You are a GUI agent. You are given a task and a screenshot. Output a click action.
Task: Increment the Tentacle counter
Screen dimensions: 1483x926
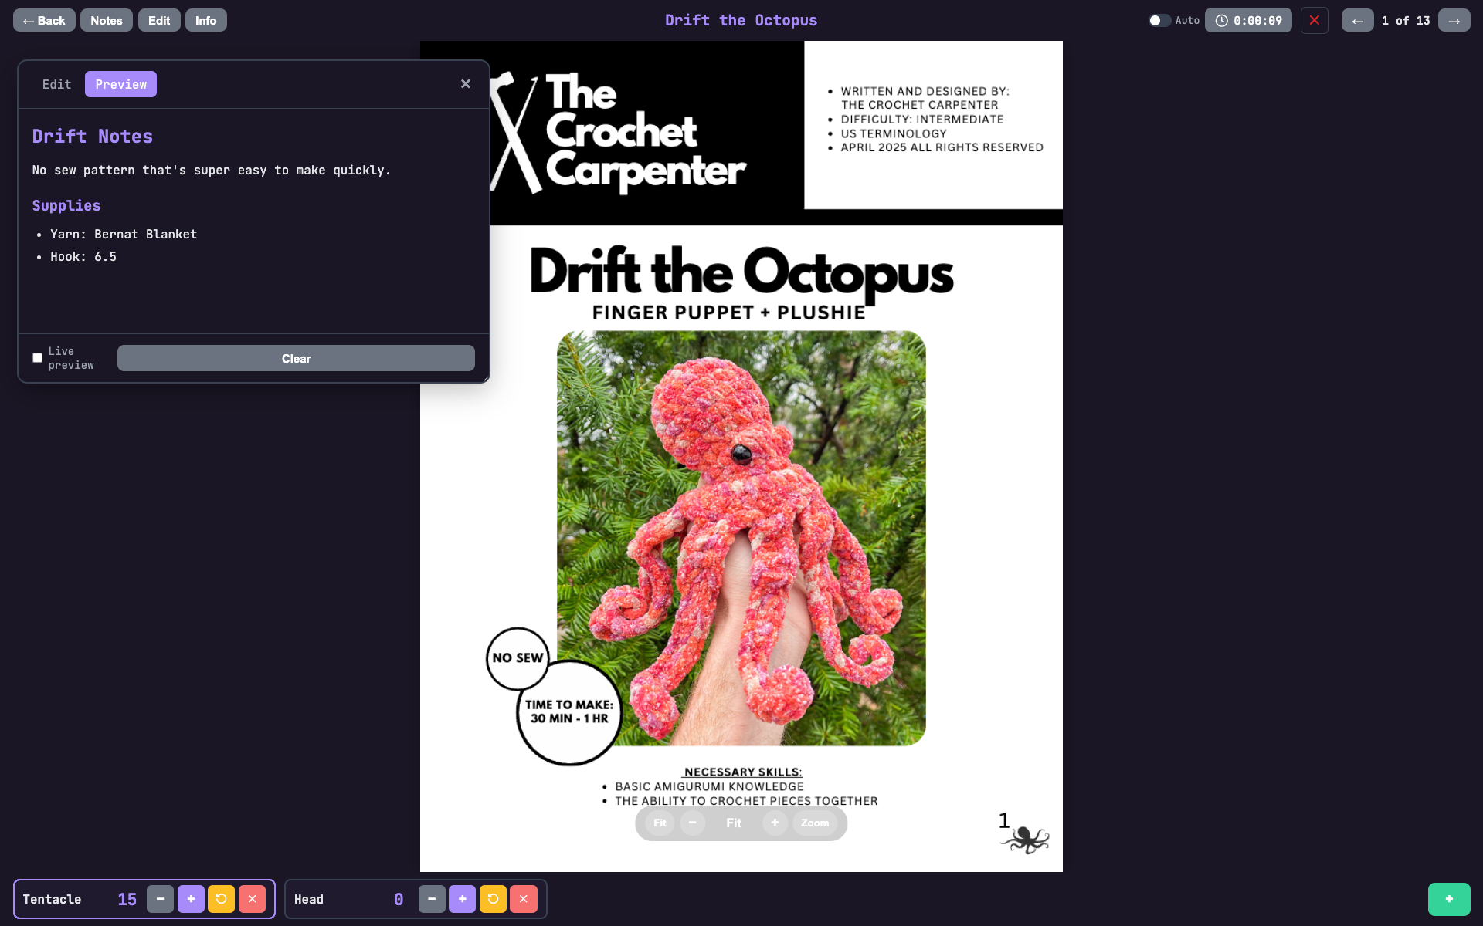(191, 899)
